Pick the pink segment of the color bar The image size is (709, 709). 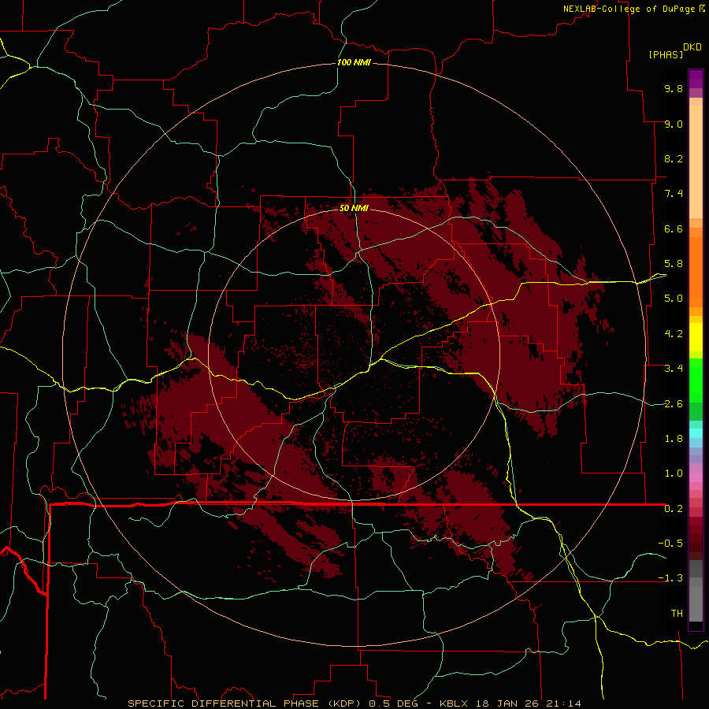(696, 477)
